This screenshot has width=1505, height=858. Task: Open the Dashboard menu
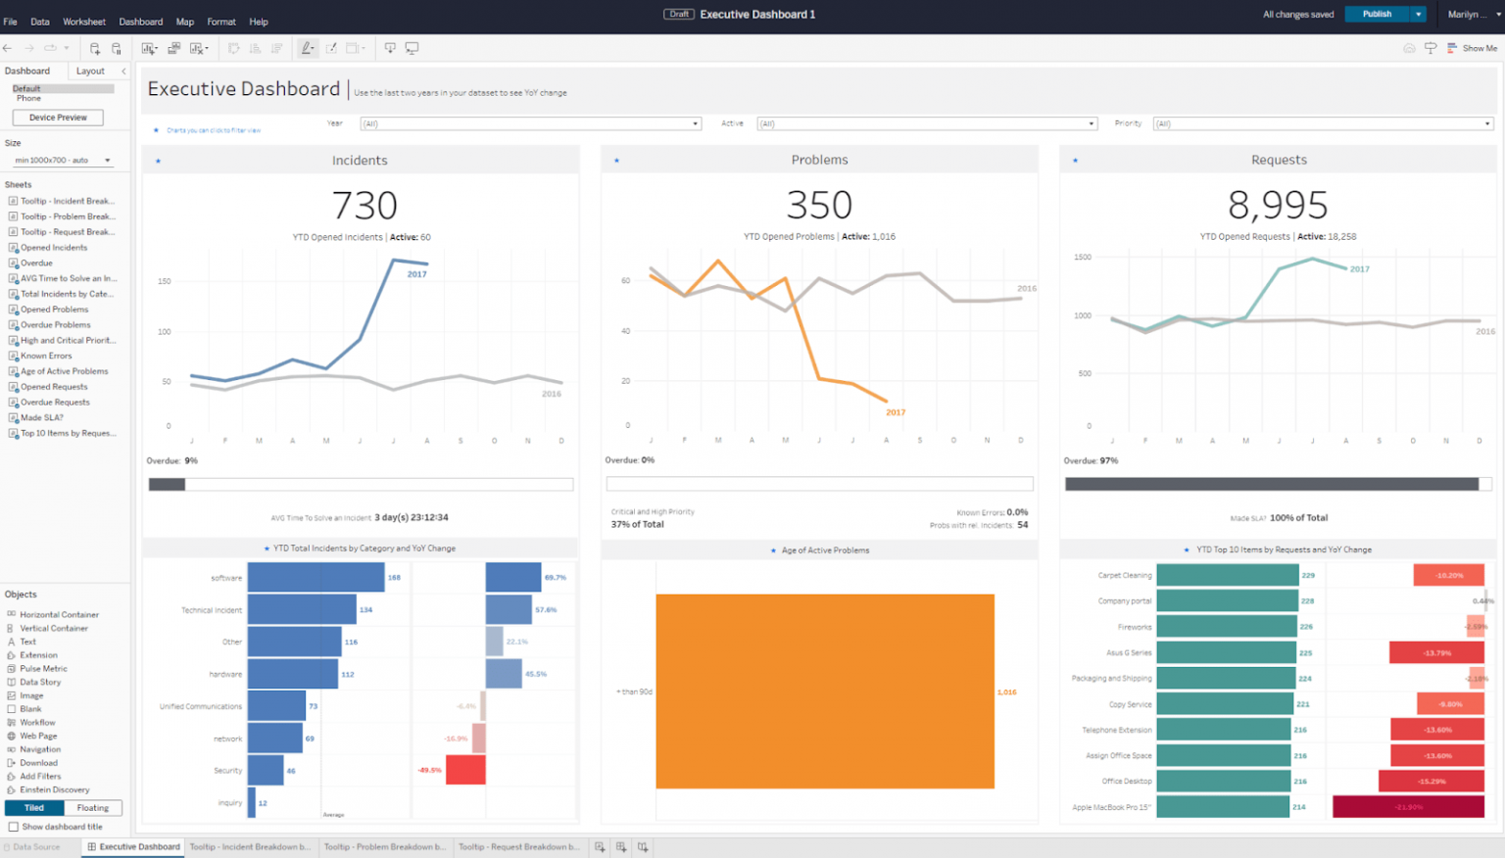point(140,21)
